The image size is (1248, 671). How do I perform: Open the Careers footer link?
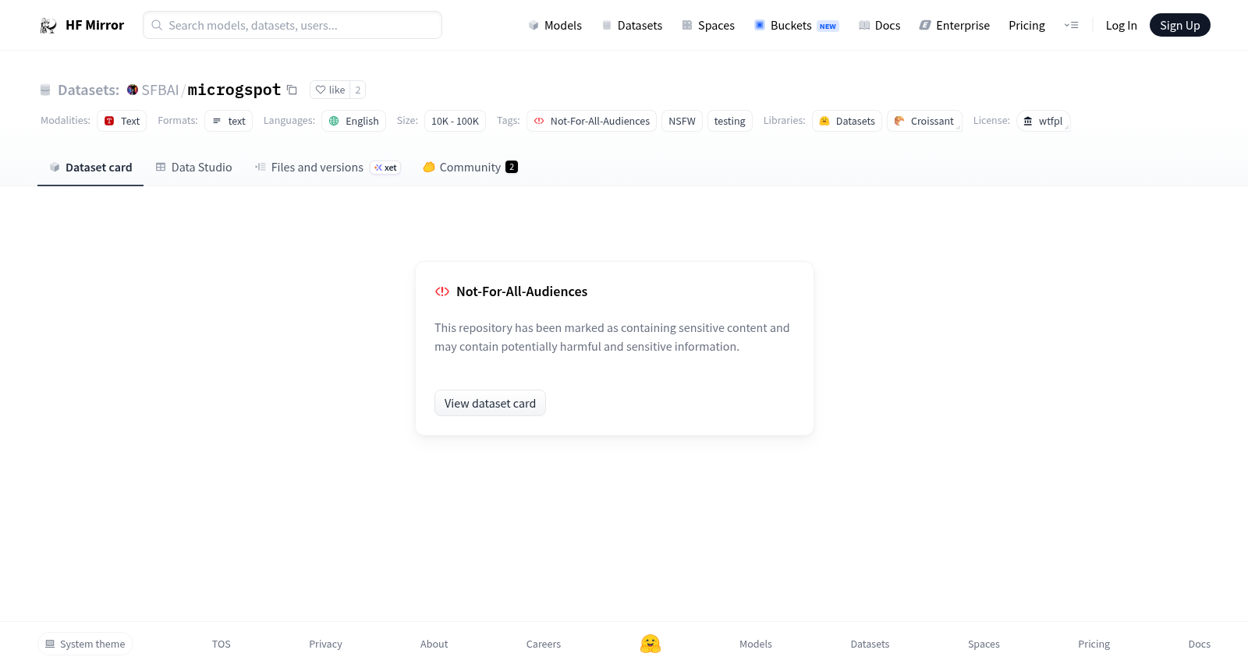544,644
